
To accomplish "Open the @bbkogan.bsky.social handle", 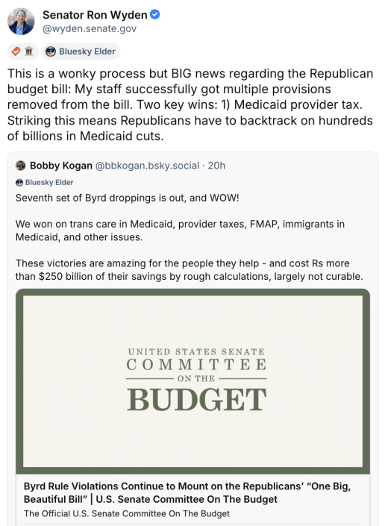I will [148, 166].
